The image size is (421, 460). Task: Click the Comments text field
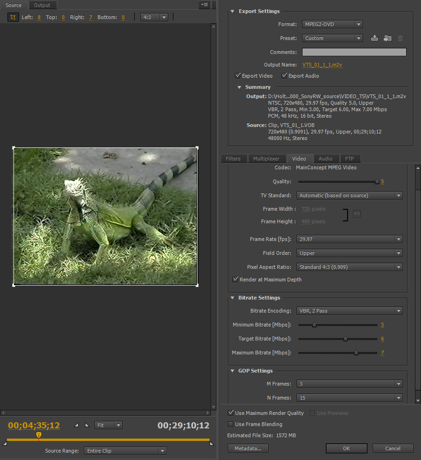354,52
